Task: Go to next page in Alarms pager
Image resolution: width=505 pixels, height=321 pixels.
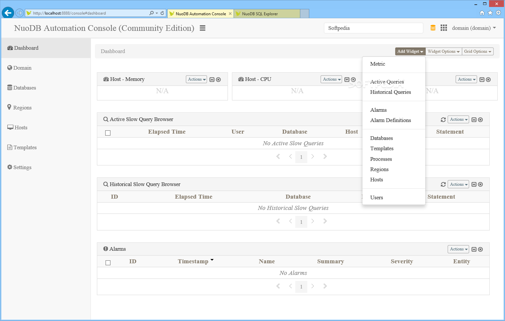Action: 313,286
